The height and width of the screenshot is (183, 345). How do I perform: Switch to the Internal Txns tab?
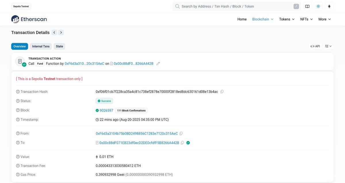pyautogui.click(x=41, y=46)
